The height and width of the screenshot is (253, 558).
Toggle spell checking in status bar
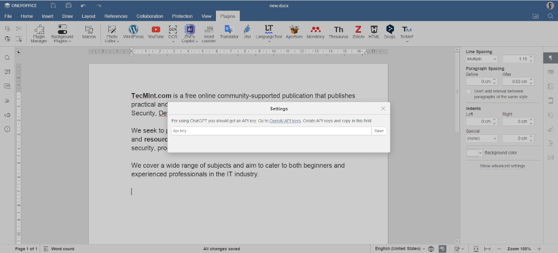tap(442, 249)
